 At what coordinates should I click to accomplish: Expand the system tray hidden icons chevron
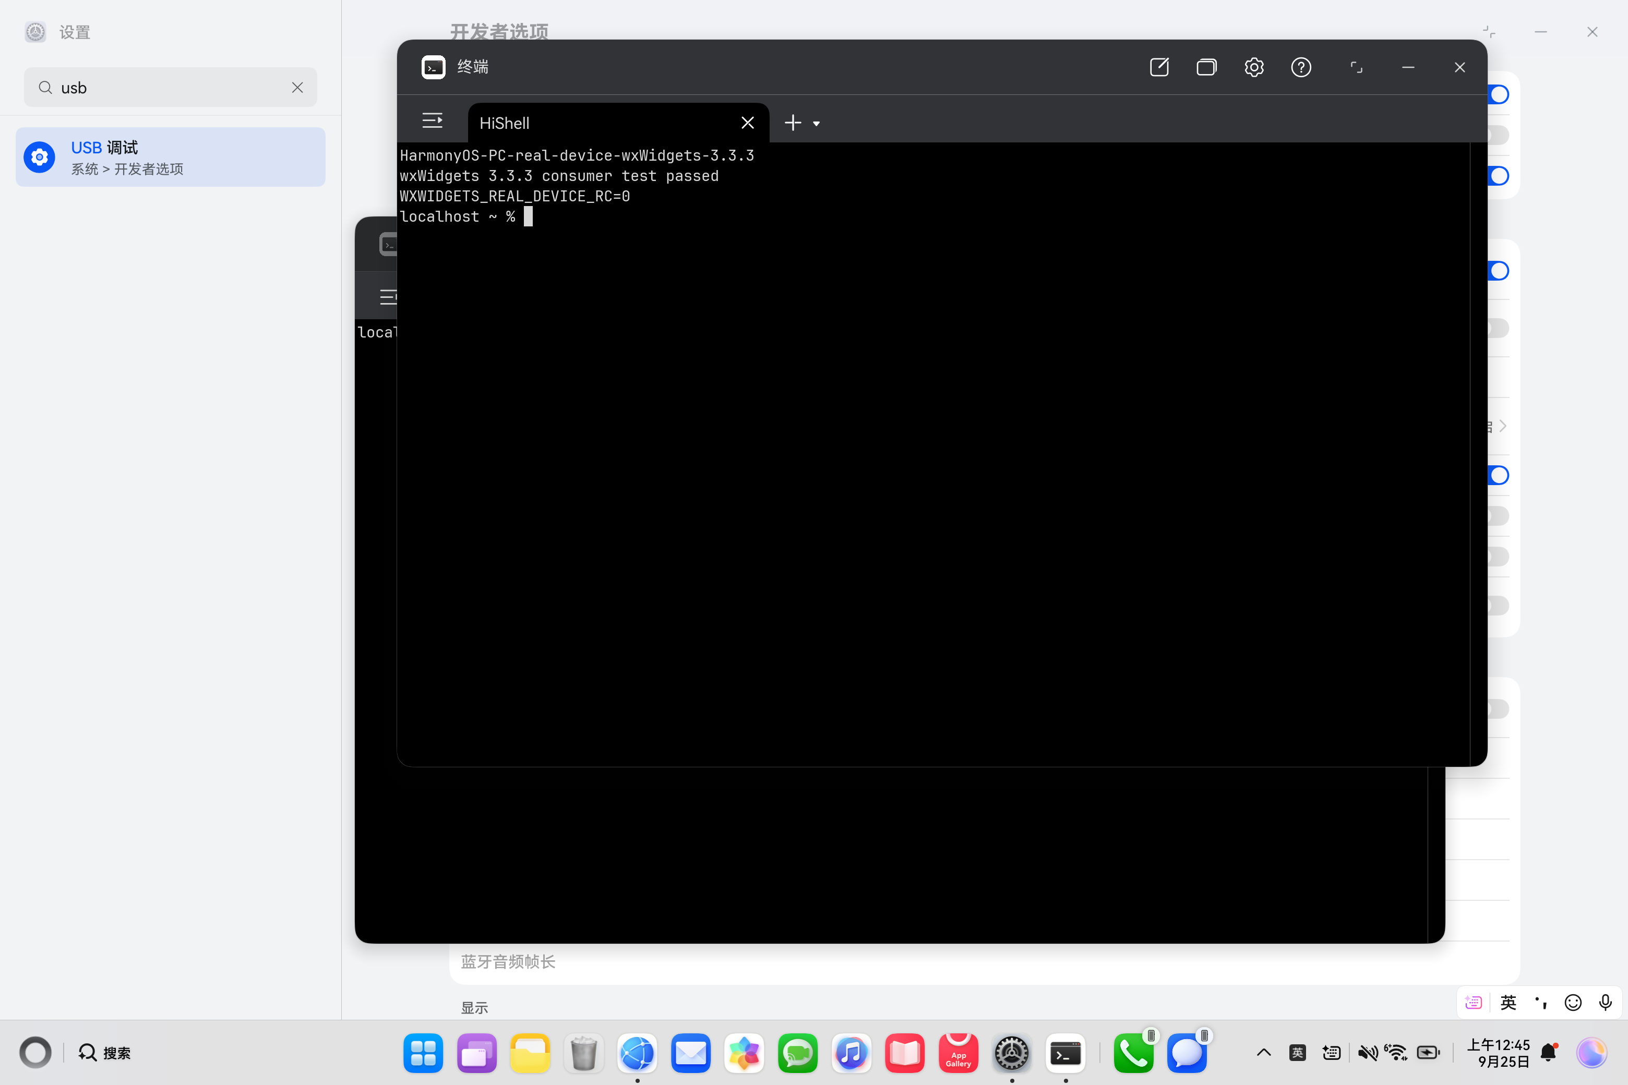click(1264, 1053)
